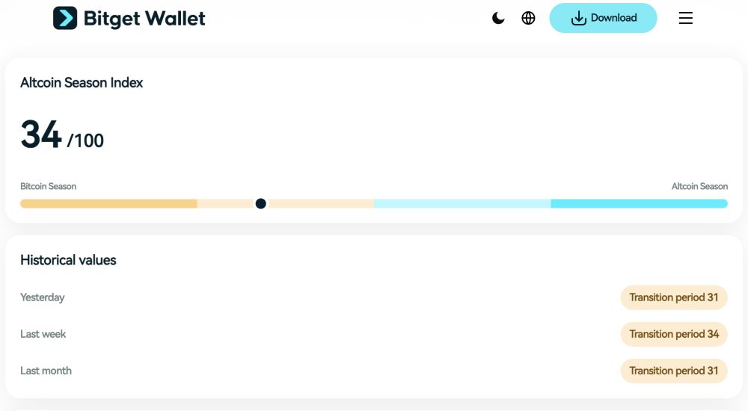The image size is (748, 411).
Task: Click the Altcoin Season label
Action: click(x=699, y=186)
